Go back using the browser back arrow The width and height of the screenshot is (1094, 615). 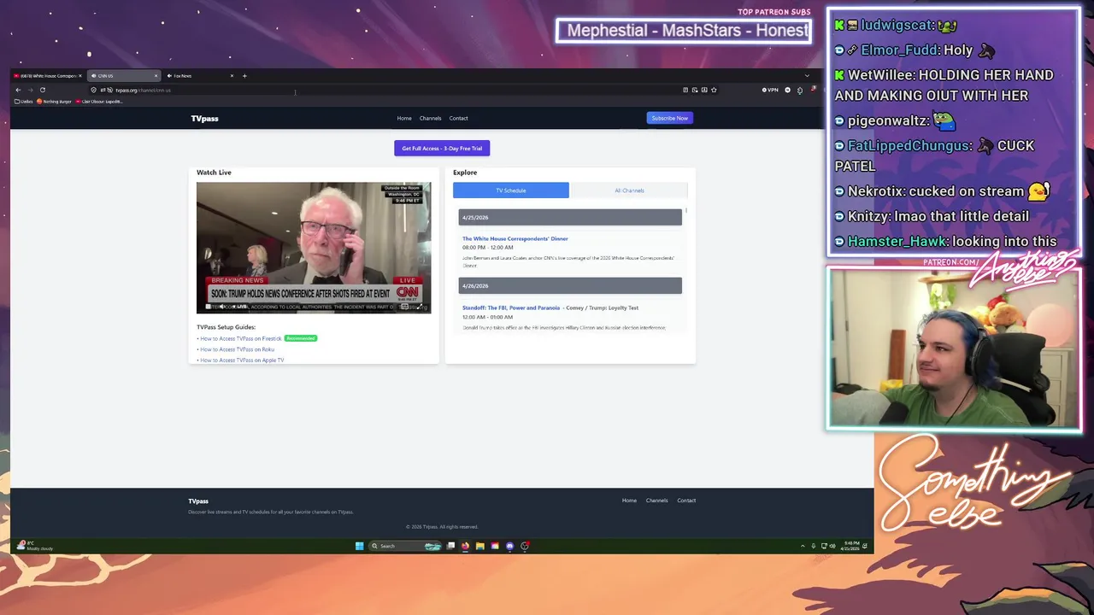18,90
